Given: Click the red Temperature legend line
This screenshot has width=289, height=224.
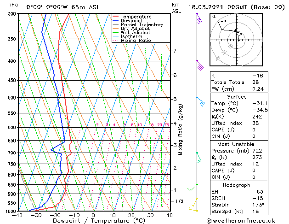Looking at the screenshot, I should [x=115, y=17].
